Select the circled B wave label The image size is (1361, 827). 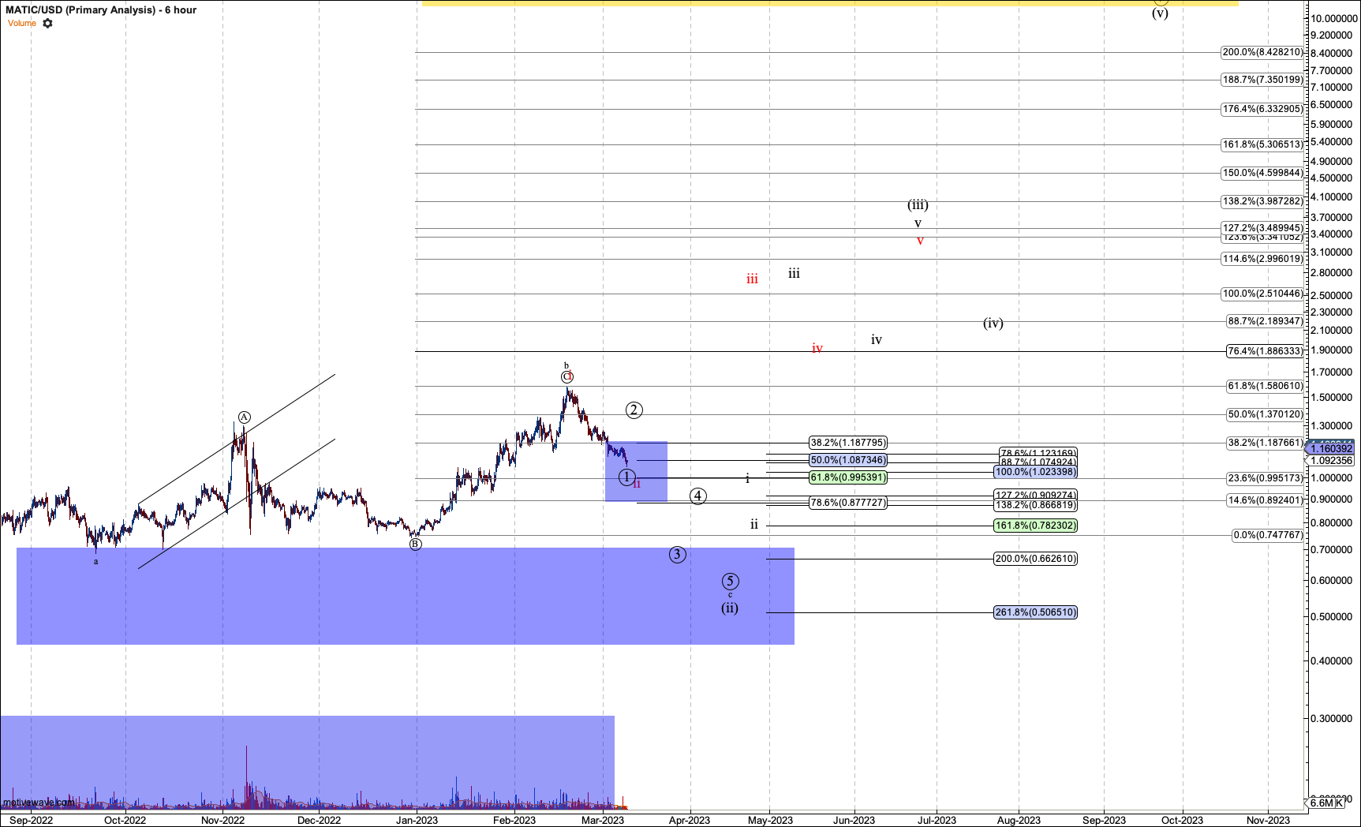coord(416,544)
